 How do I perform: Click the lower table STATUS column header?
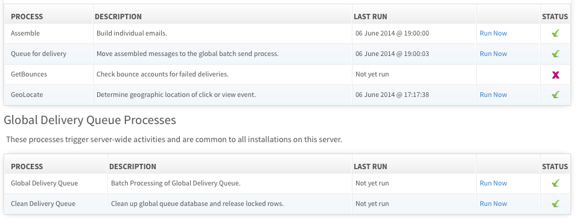[555, 167]
